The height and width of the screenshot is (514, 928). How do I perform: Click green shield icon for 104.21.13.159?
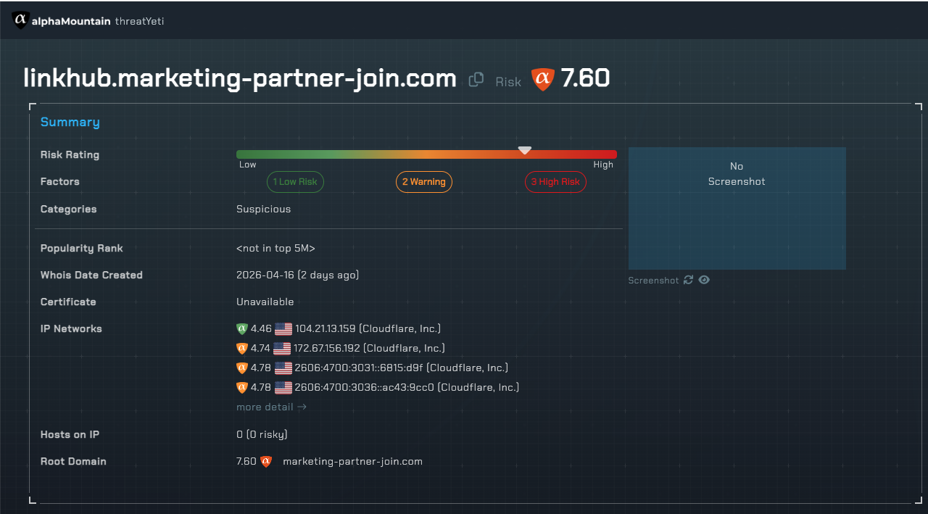(242, 328)
